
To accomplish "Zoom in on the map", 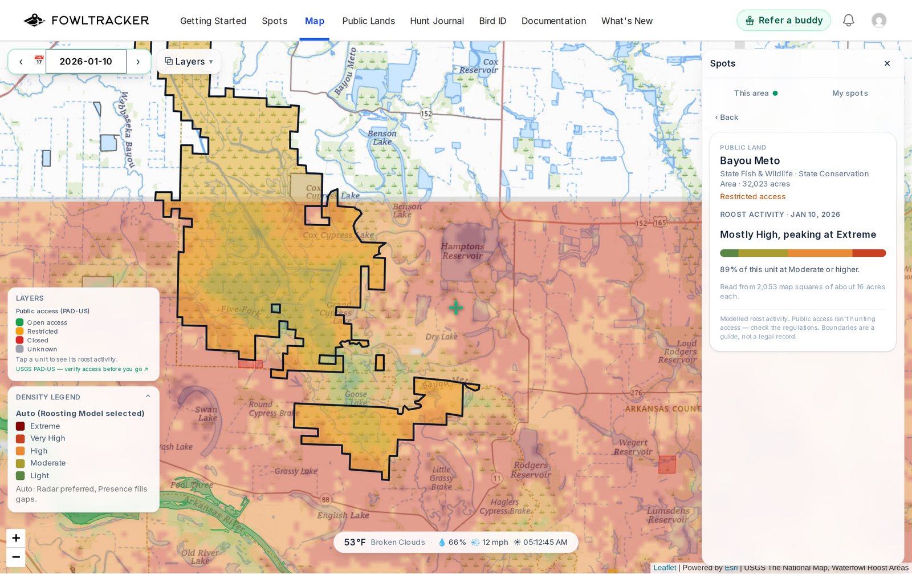I will coord(16,538).
